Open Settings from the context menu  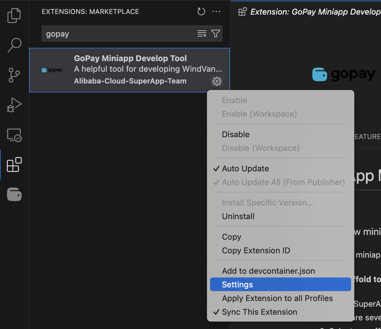click(281, 285)
